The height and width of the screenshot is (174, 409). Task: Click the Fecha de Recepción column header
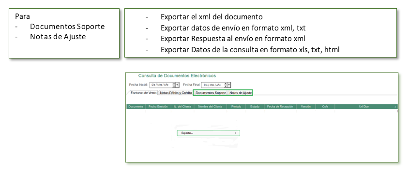[280, 106]
